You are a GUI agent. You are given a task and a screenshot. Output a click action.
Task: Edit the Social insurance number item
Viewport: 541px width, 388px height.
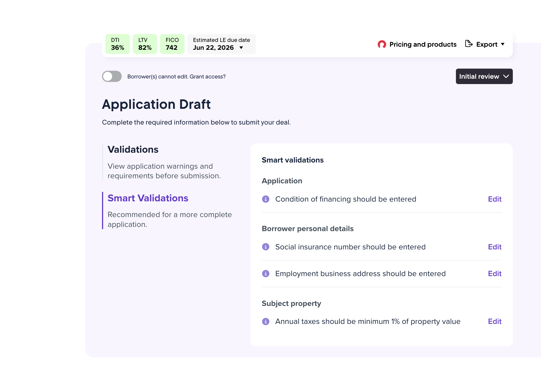pyautogui.click(x=495, y=247)
